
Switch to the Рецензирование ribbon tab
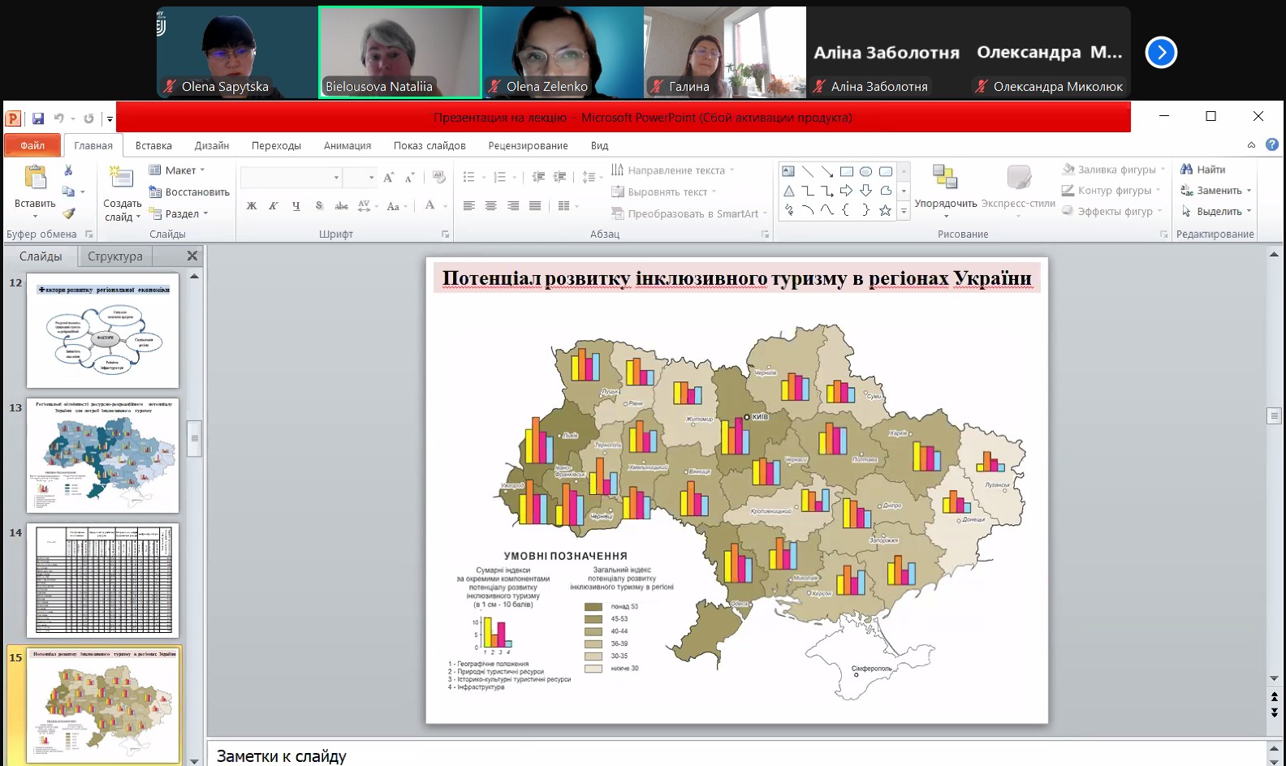coord(528,146)
